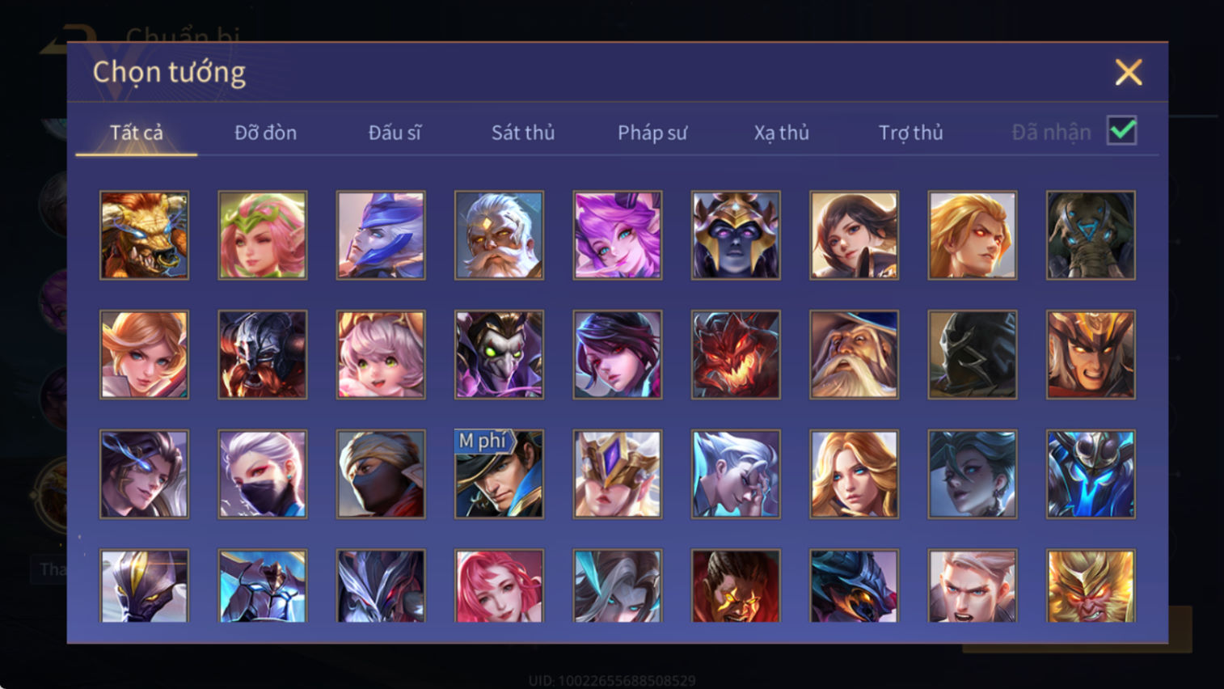Go to the 'Đấu sĩ' tab
This screenshot has height=689, width=1224.
[x=395, y=133]
